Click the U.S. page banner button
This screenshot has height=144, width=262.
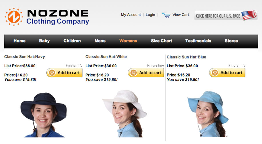tap(226, 15)
